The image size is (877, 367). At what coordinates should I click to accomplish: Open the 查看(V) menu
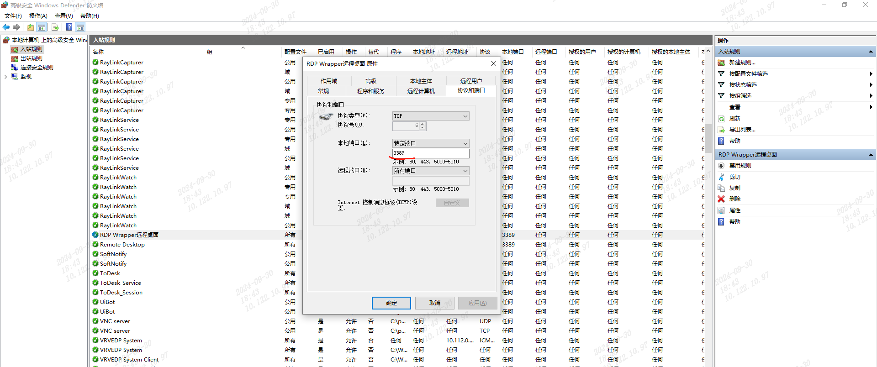click(64, 16)
